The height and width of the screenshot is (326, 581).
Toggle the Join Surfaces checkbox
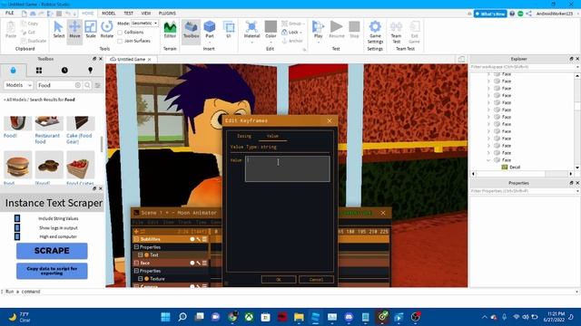coord(120,41)
